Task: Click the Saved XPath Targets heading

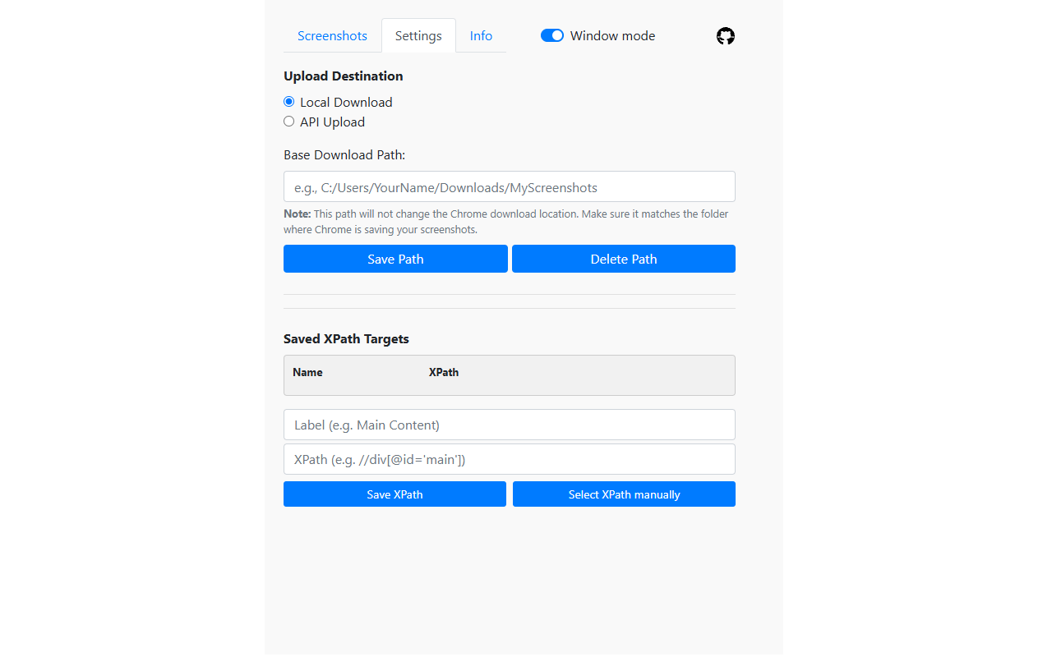Action: [346, 338]
